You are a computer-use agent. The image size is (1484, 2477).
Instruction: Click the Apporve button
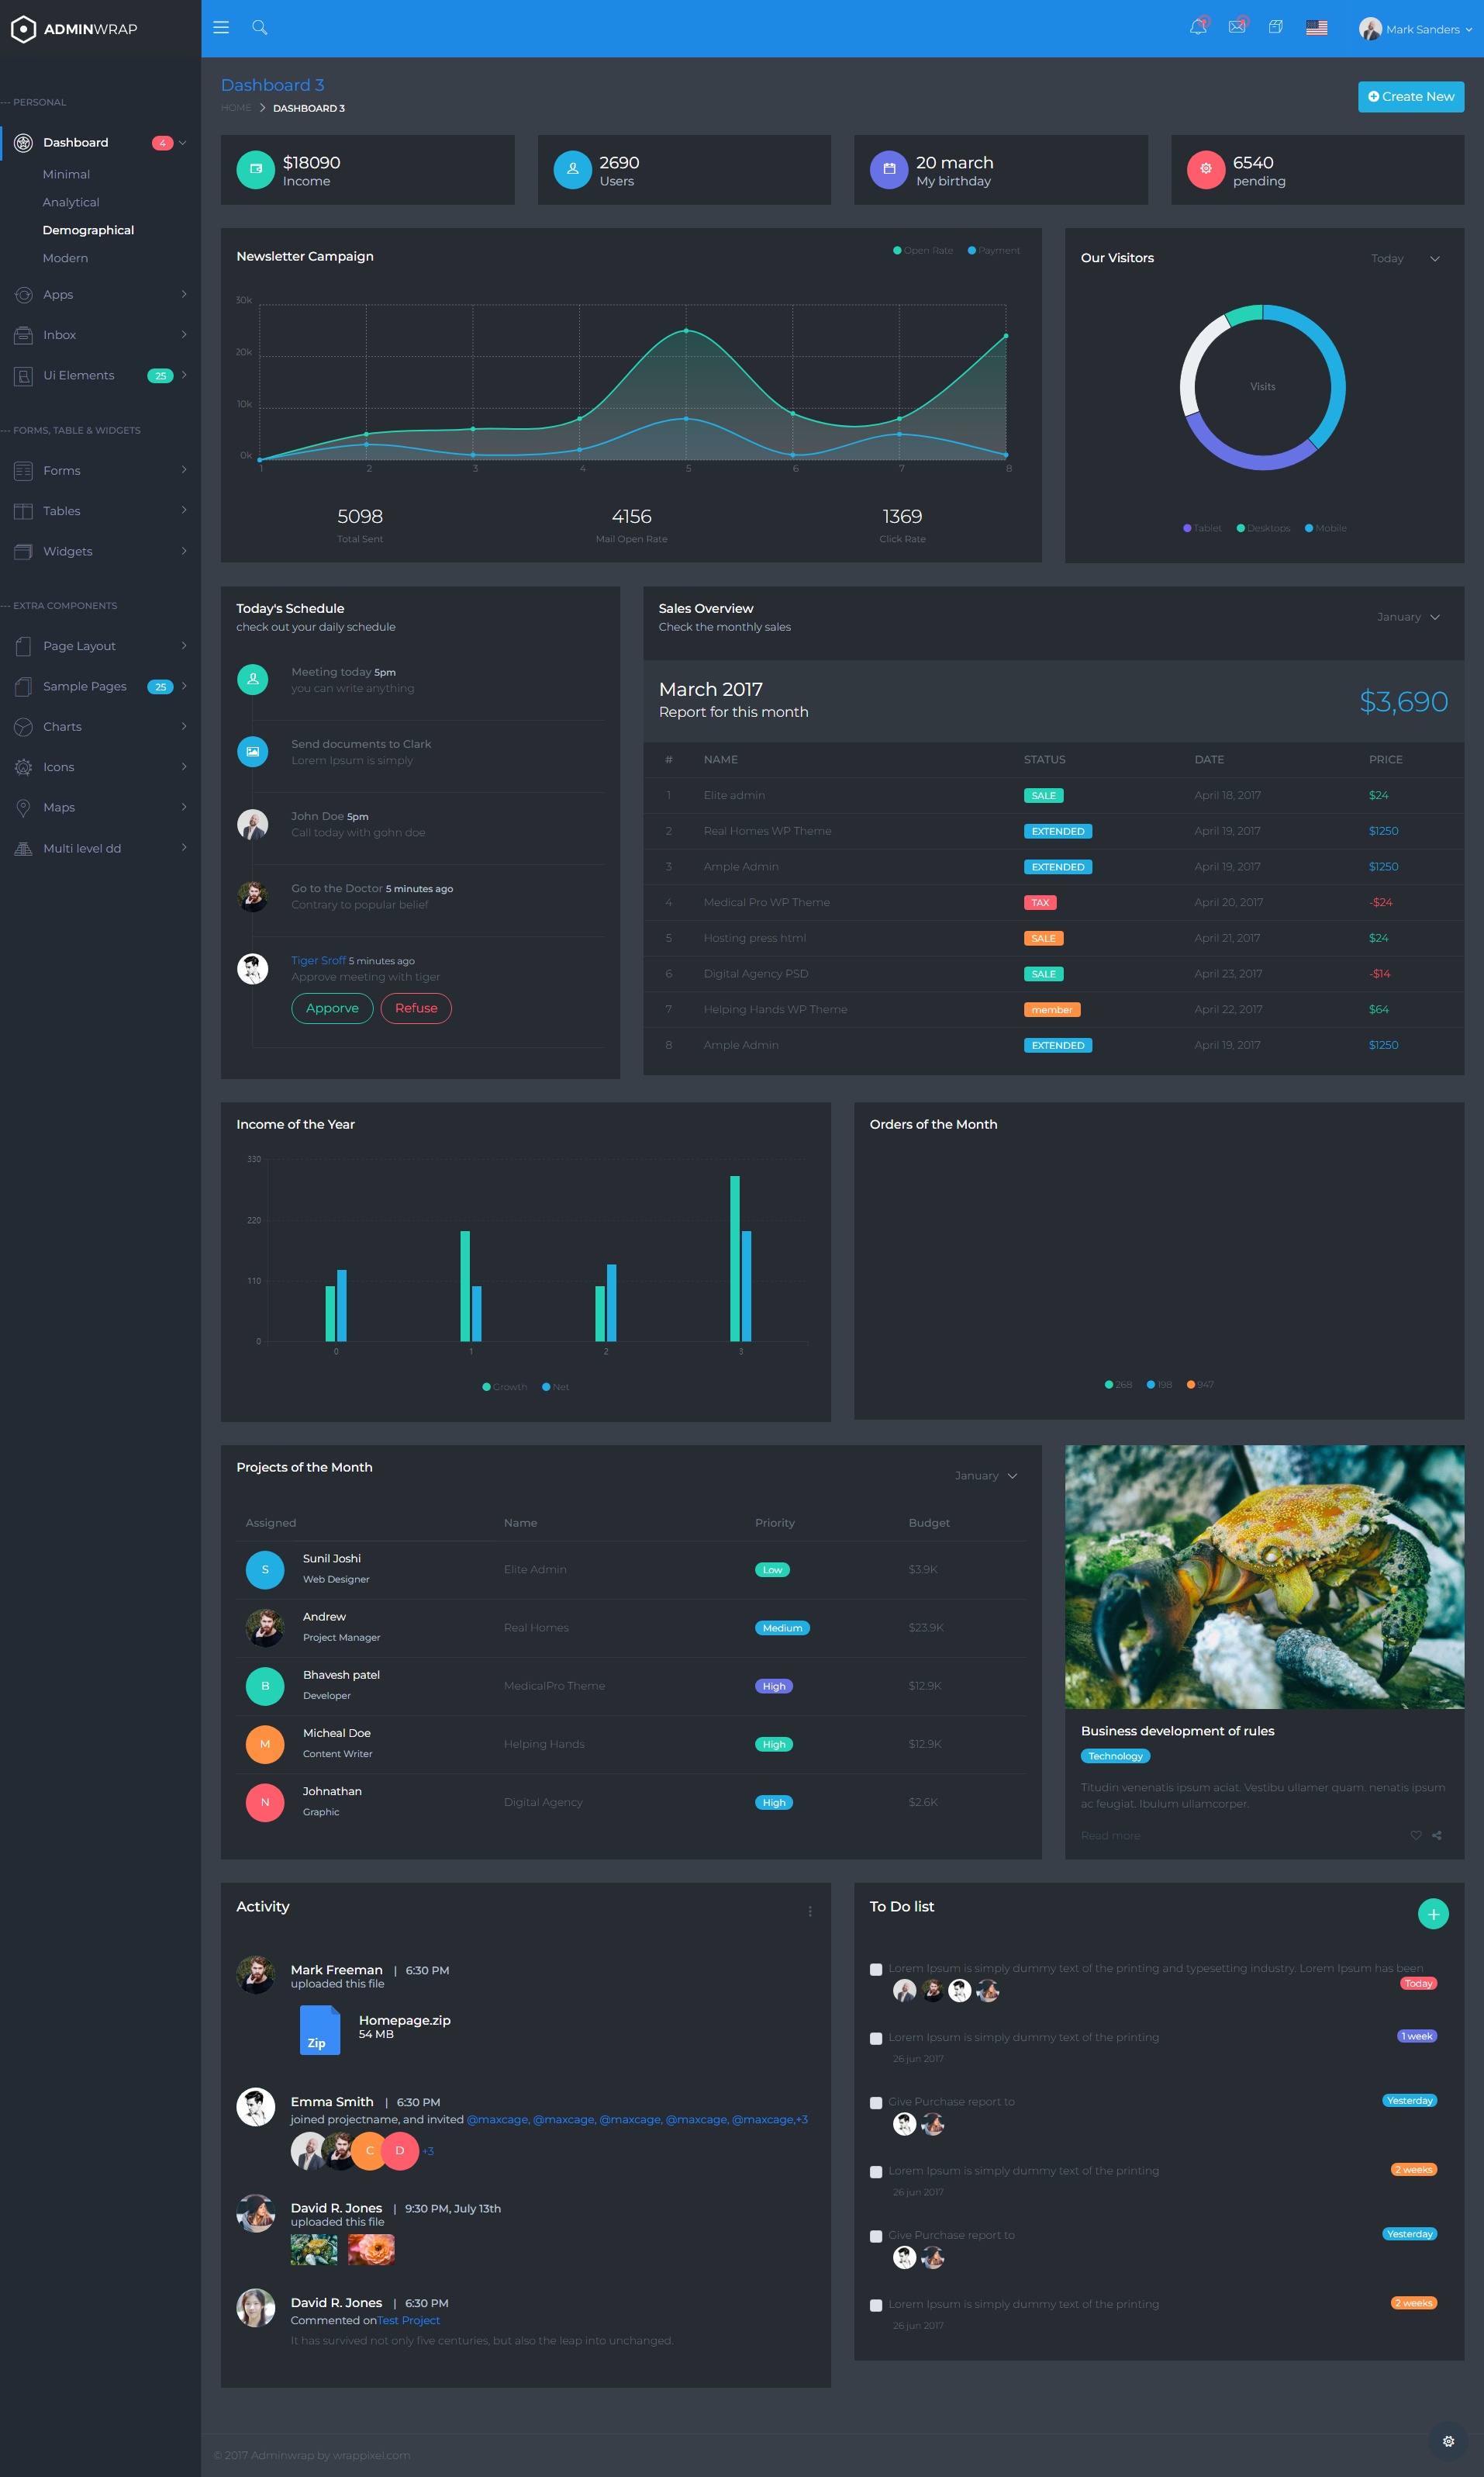(x=332, y=1008)
